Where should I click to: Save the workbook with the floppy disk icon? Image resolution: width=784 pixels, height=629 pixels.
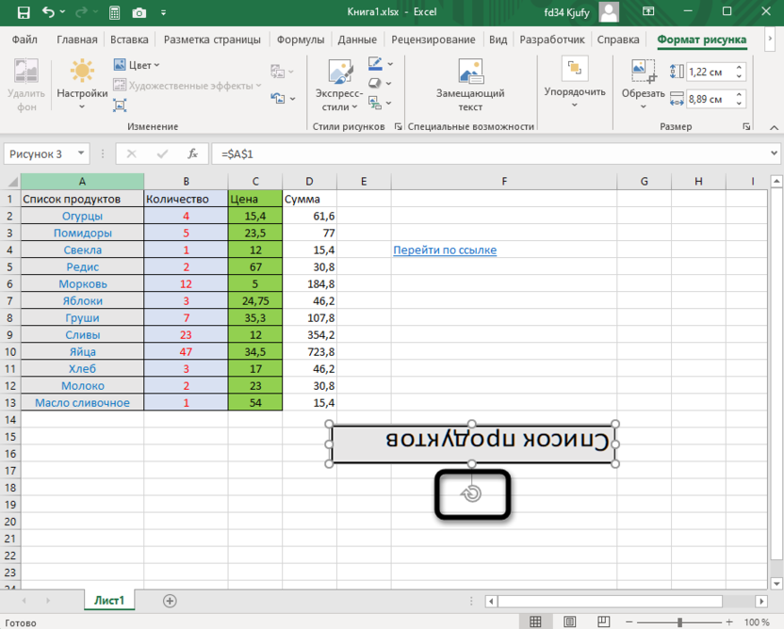[x=19, y=13]
